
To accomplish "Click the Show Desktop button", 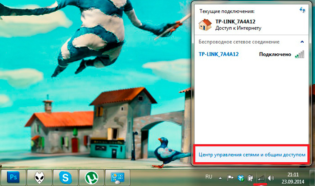I will point(313,177).
